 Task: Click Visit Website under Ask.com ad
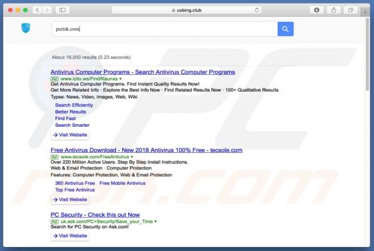(70, 236)
